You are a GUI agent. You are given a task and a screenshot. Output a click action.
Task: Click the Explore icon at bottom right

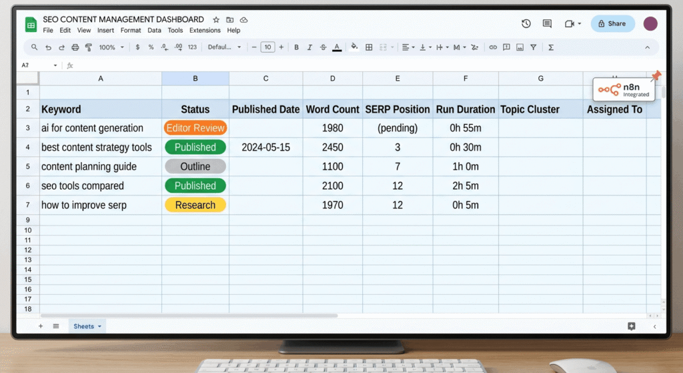[x=632, y=326]
